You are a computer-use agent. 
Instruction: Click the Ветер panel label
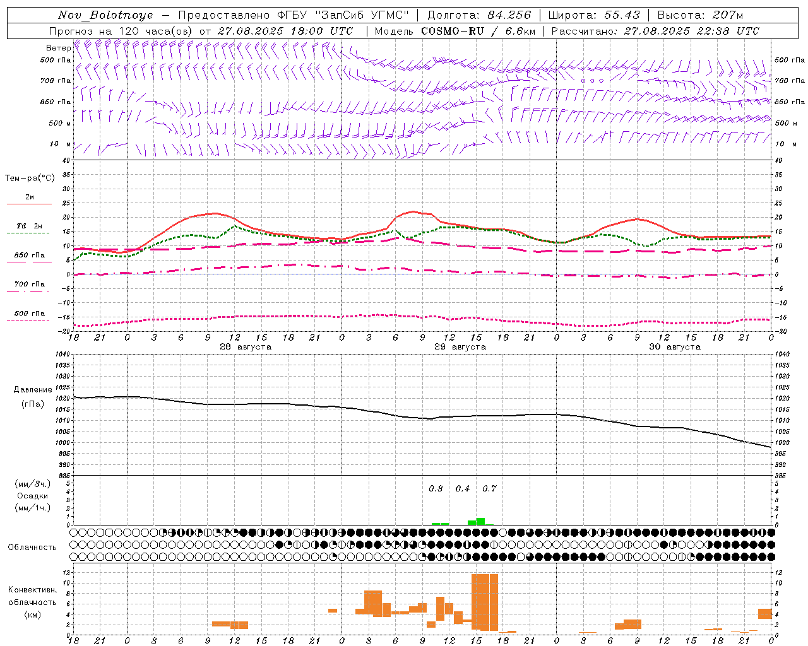click(x=59, y=48)
